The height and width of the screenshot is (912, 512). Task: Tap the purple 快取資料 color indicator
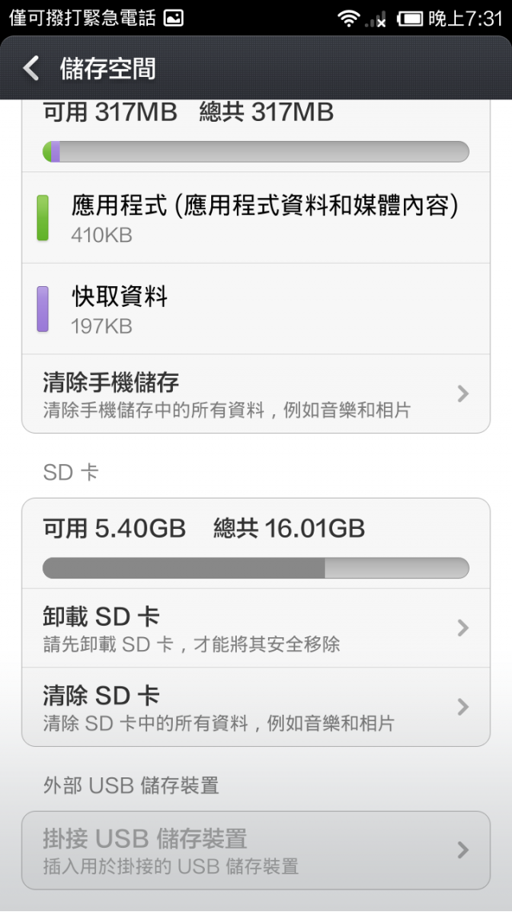click(x=42, y=309)
